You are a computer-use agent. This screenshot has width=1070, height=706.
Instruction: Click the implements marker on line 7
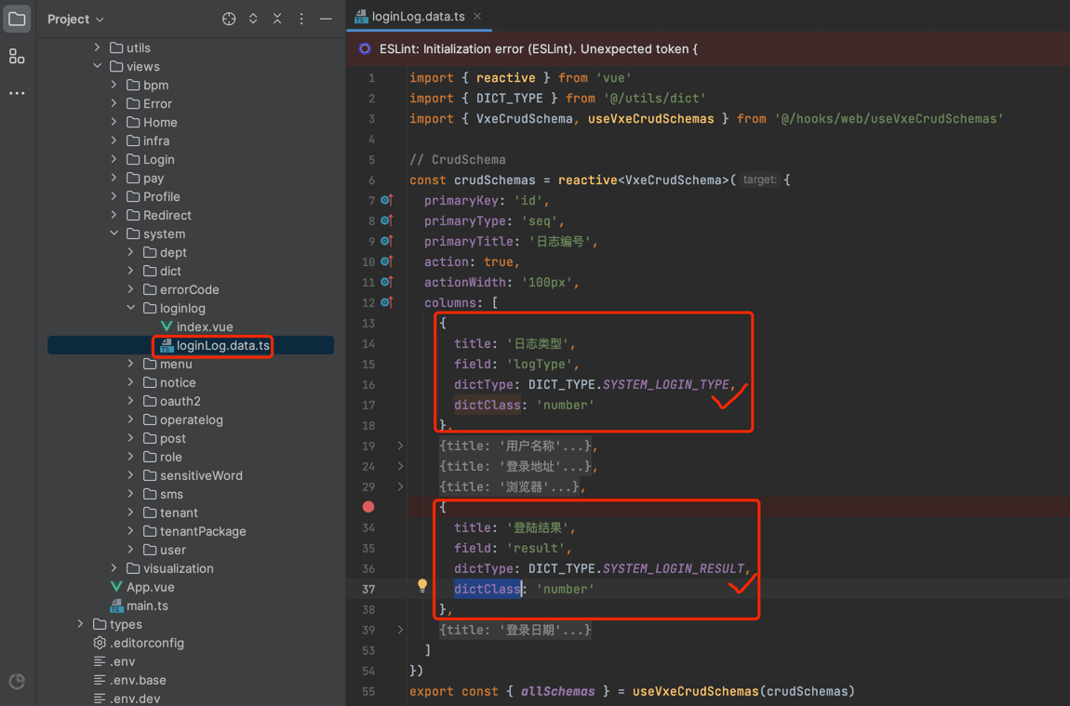click(387, 200)
